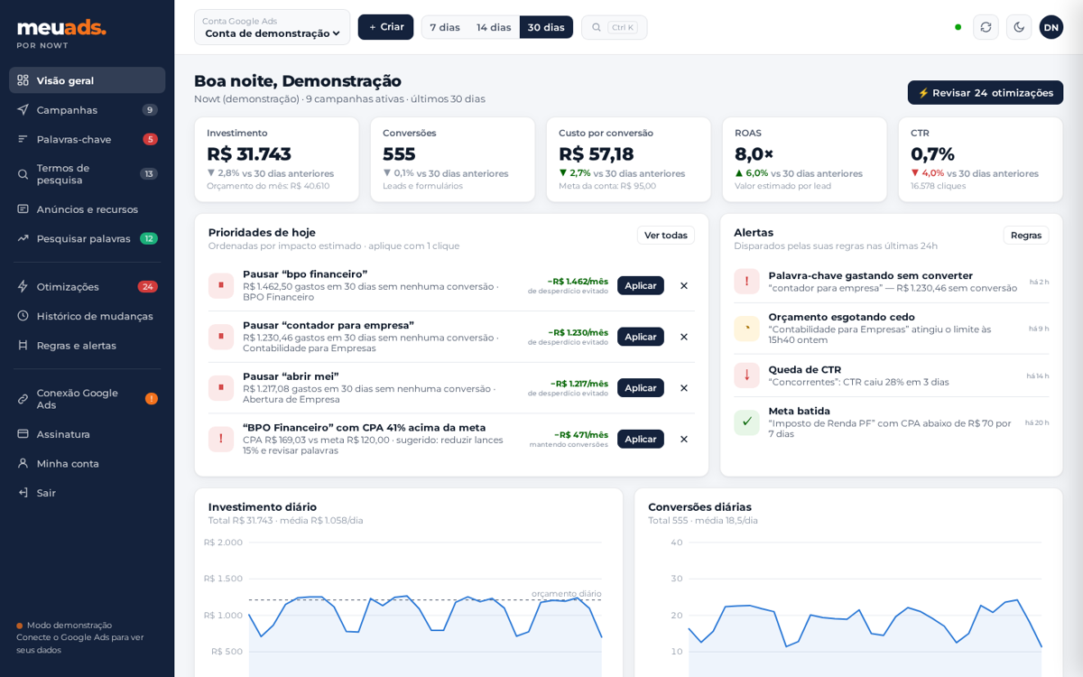The image size is (1083, 677).
Task: Open Termos de pesquisa in sidebar
Action: (x=88, y=174)
